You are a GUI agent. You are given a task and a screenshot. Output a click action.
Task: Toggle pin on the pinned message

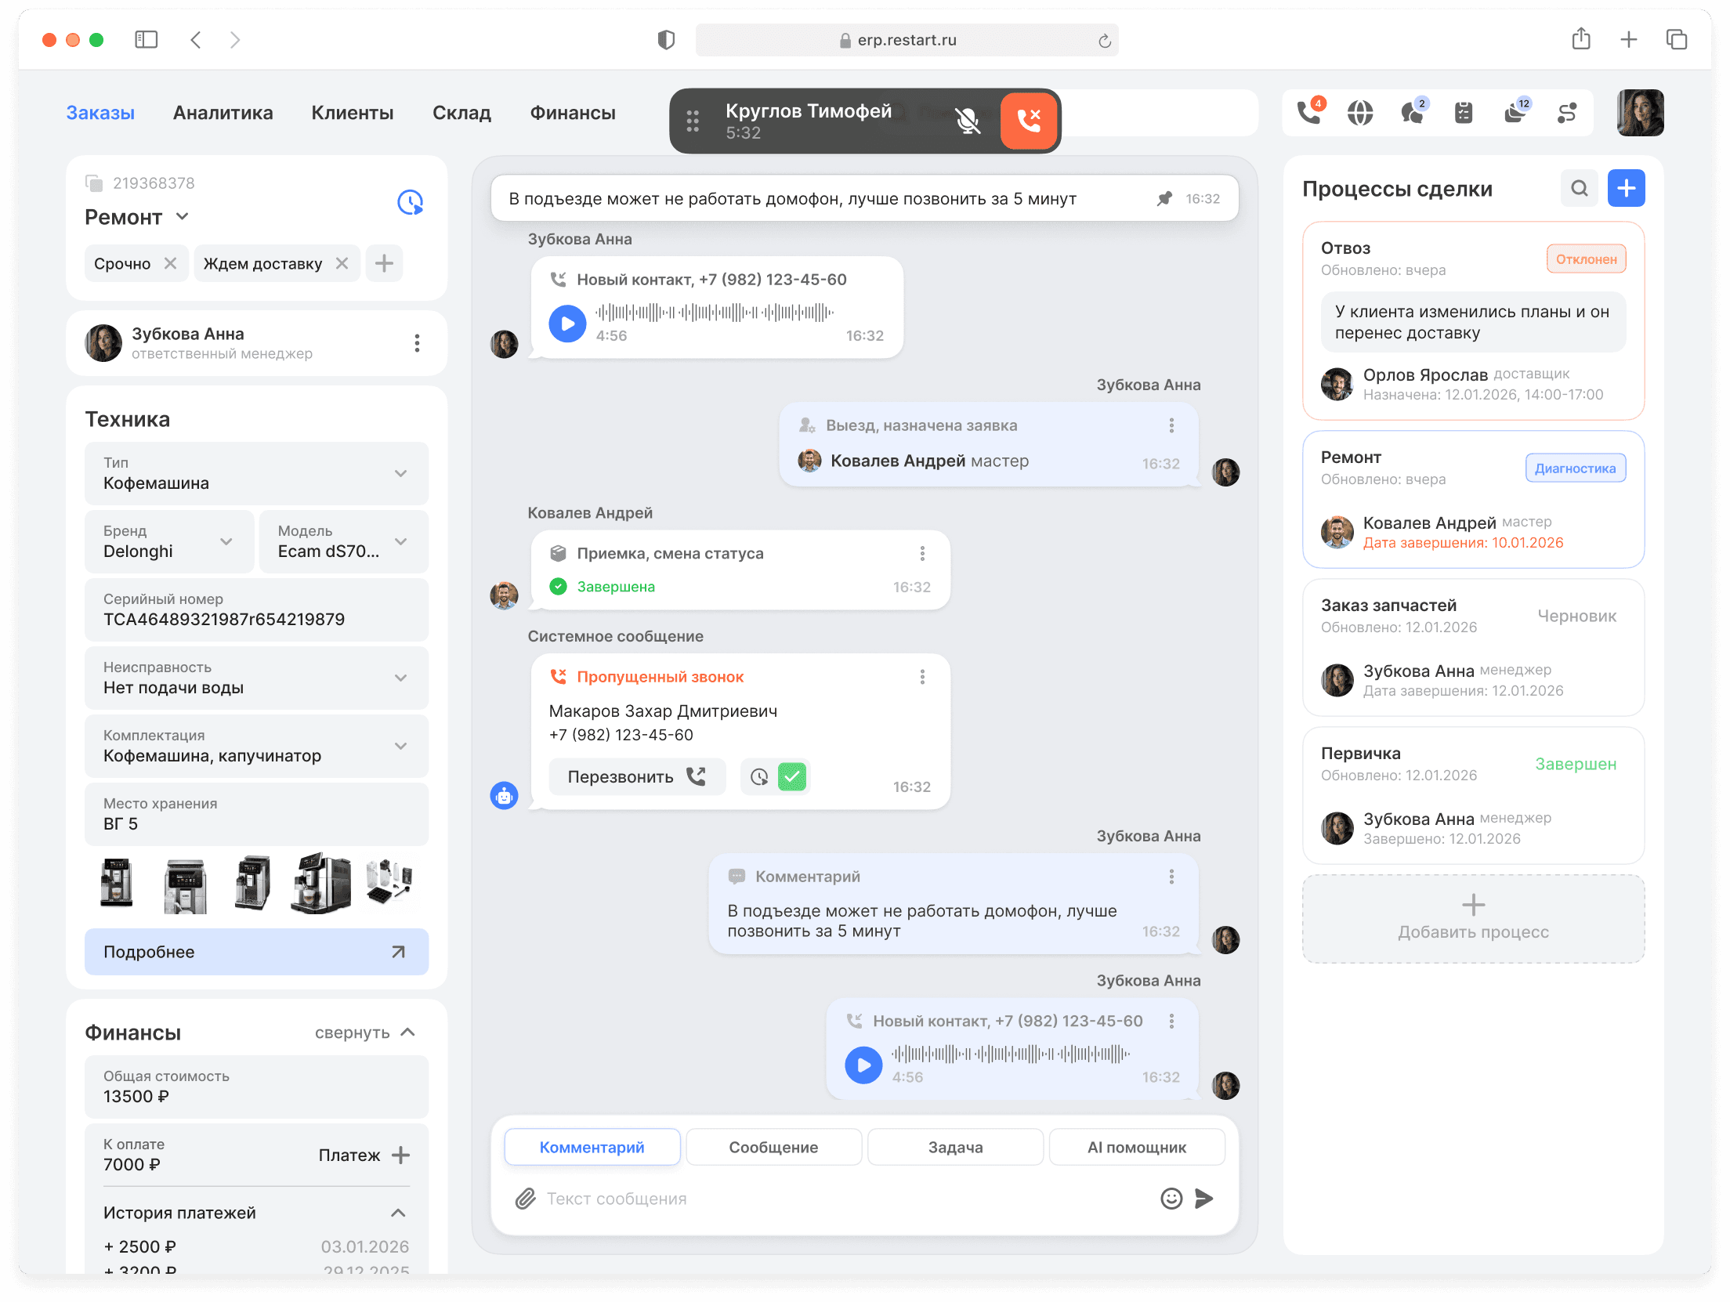(x=1167, y=198)
